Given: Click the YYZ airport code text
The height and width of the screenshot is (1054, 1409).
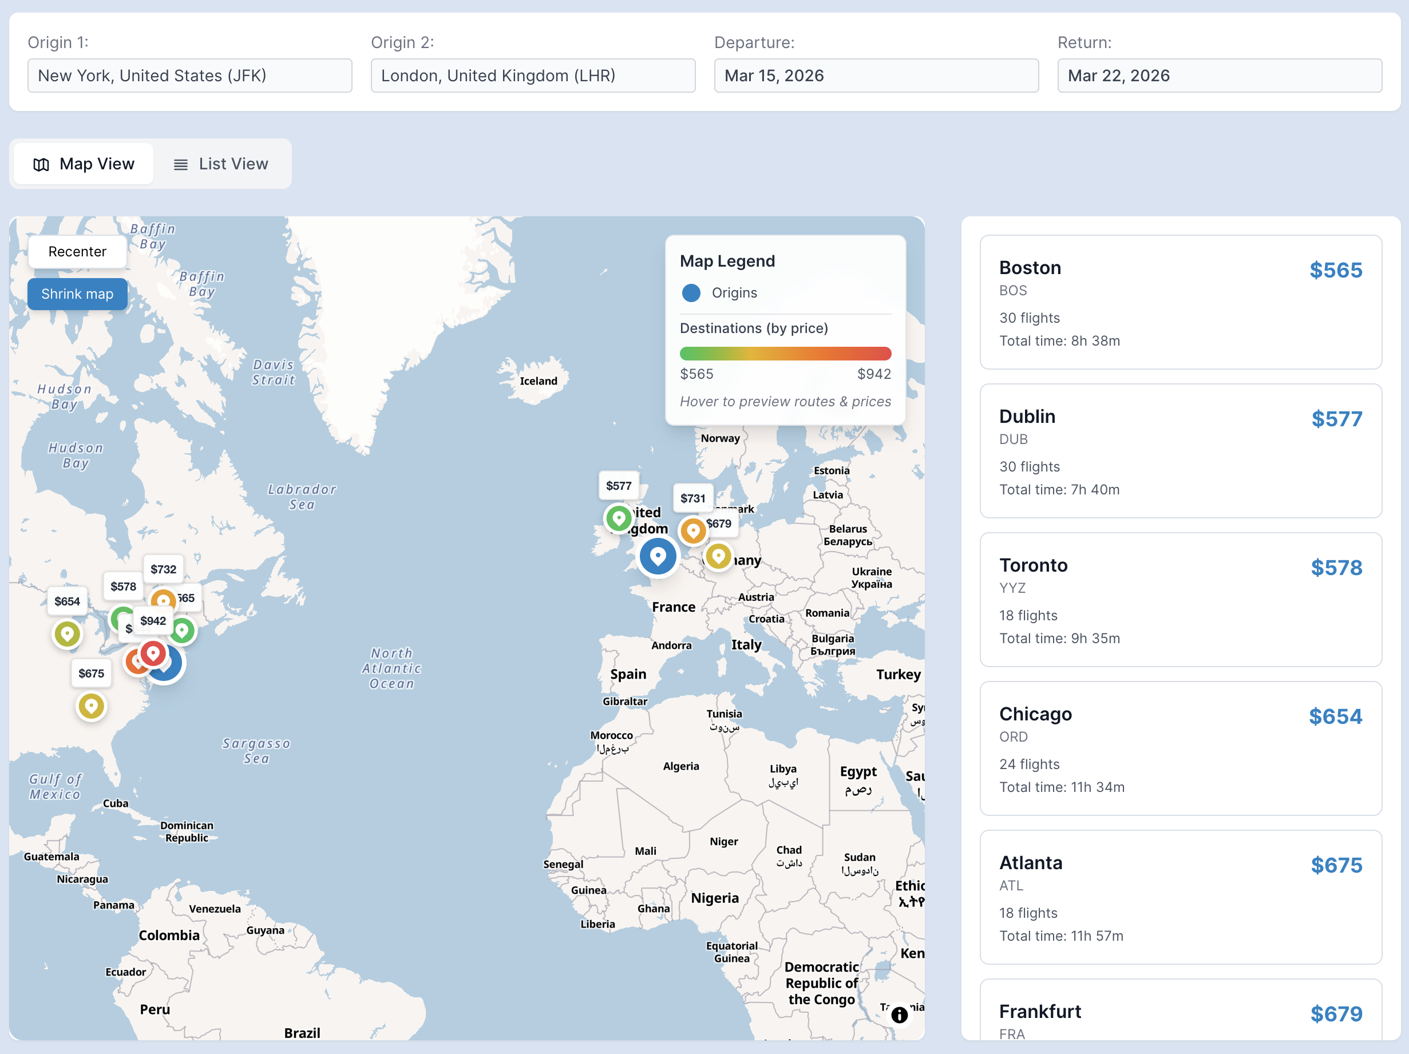Looking at the screenshot, I should pos(1012,588).
